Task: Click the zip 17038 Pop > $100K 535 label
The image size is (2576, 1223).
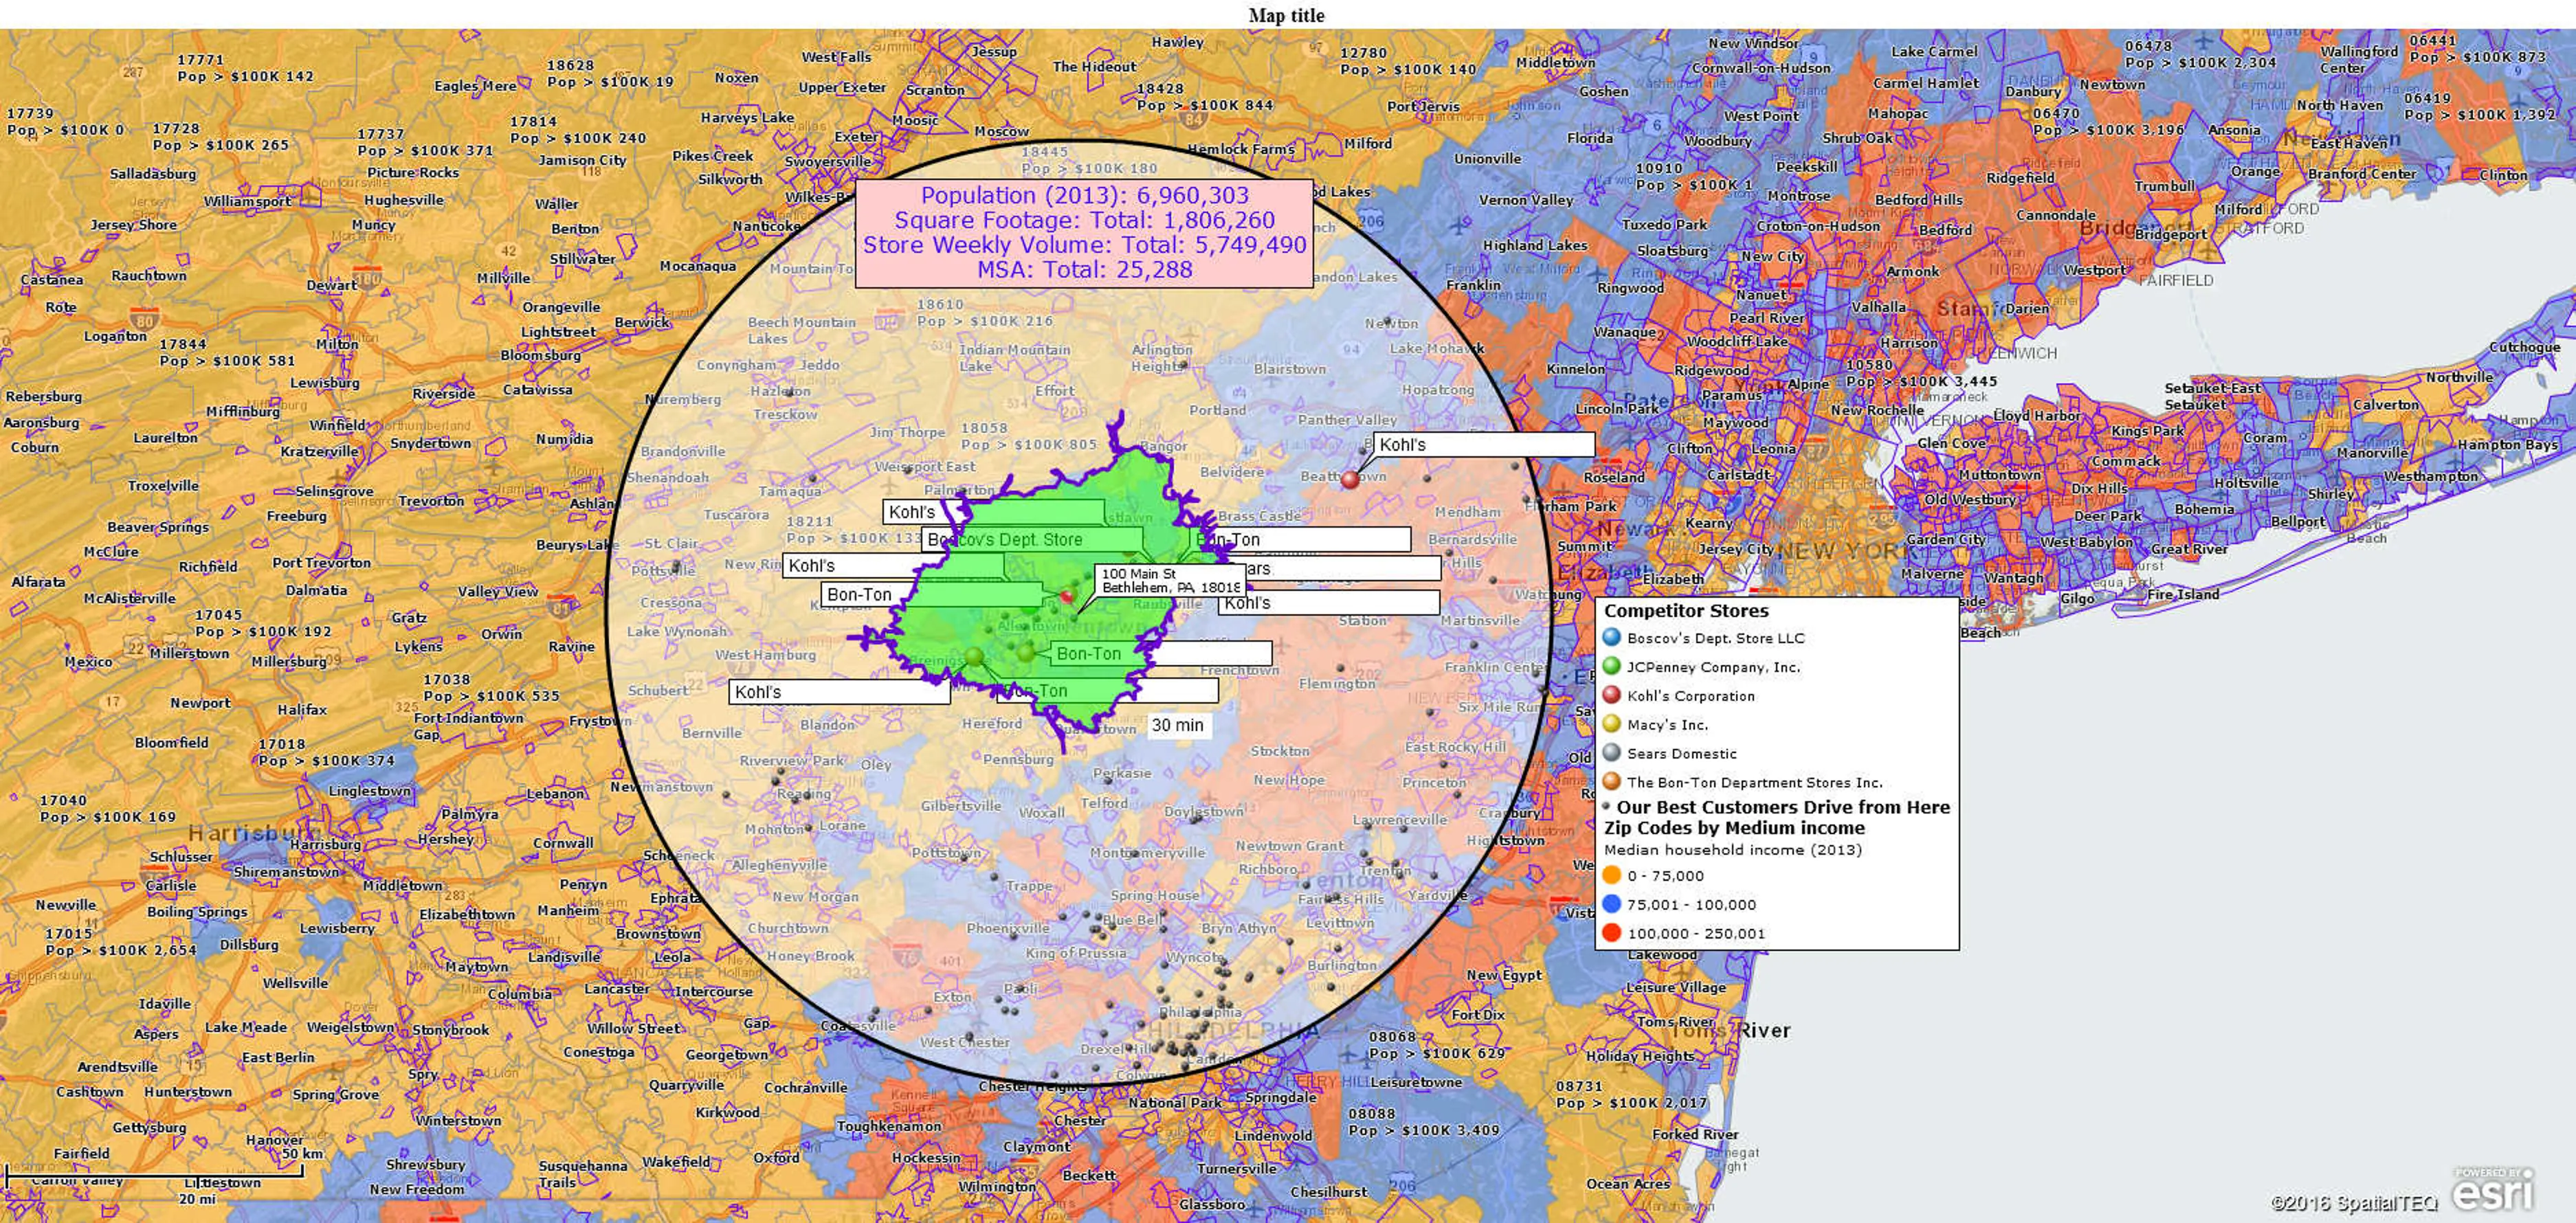Action: pos(491,687)
